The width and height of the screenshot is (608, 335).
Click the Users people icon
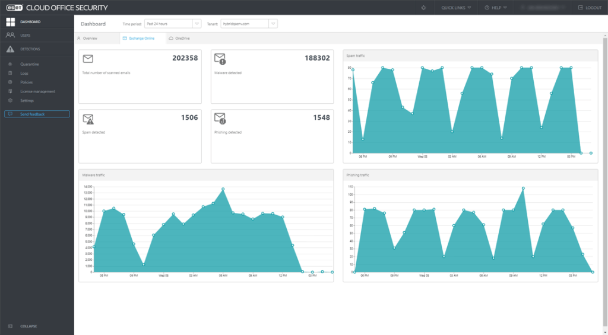pyautogui.click(x=10, y=36)
